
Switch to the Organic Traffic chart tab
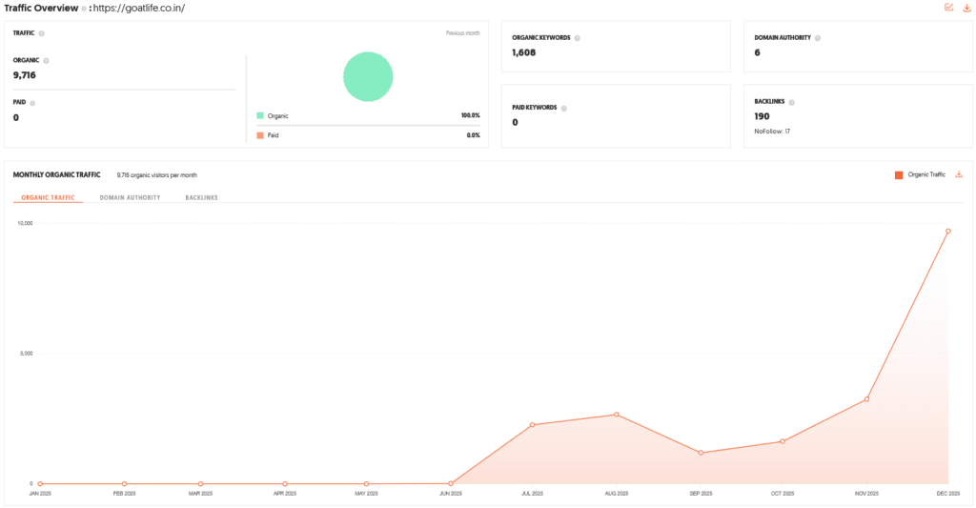coord(48,197)
